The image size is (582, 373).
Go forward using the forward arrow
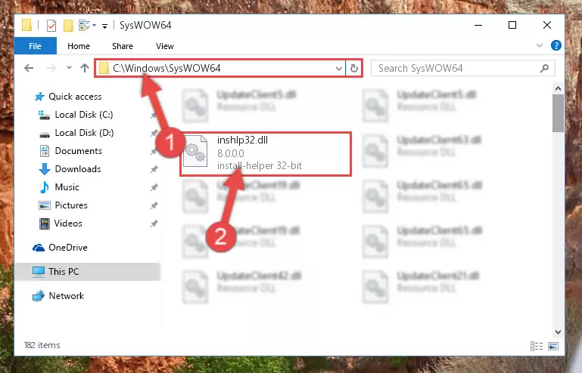pyautogui.click(x=51, y=68)
